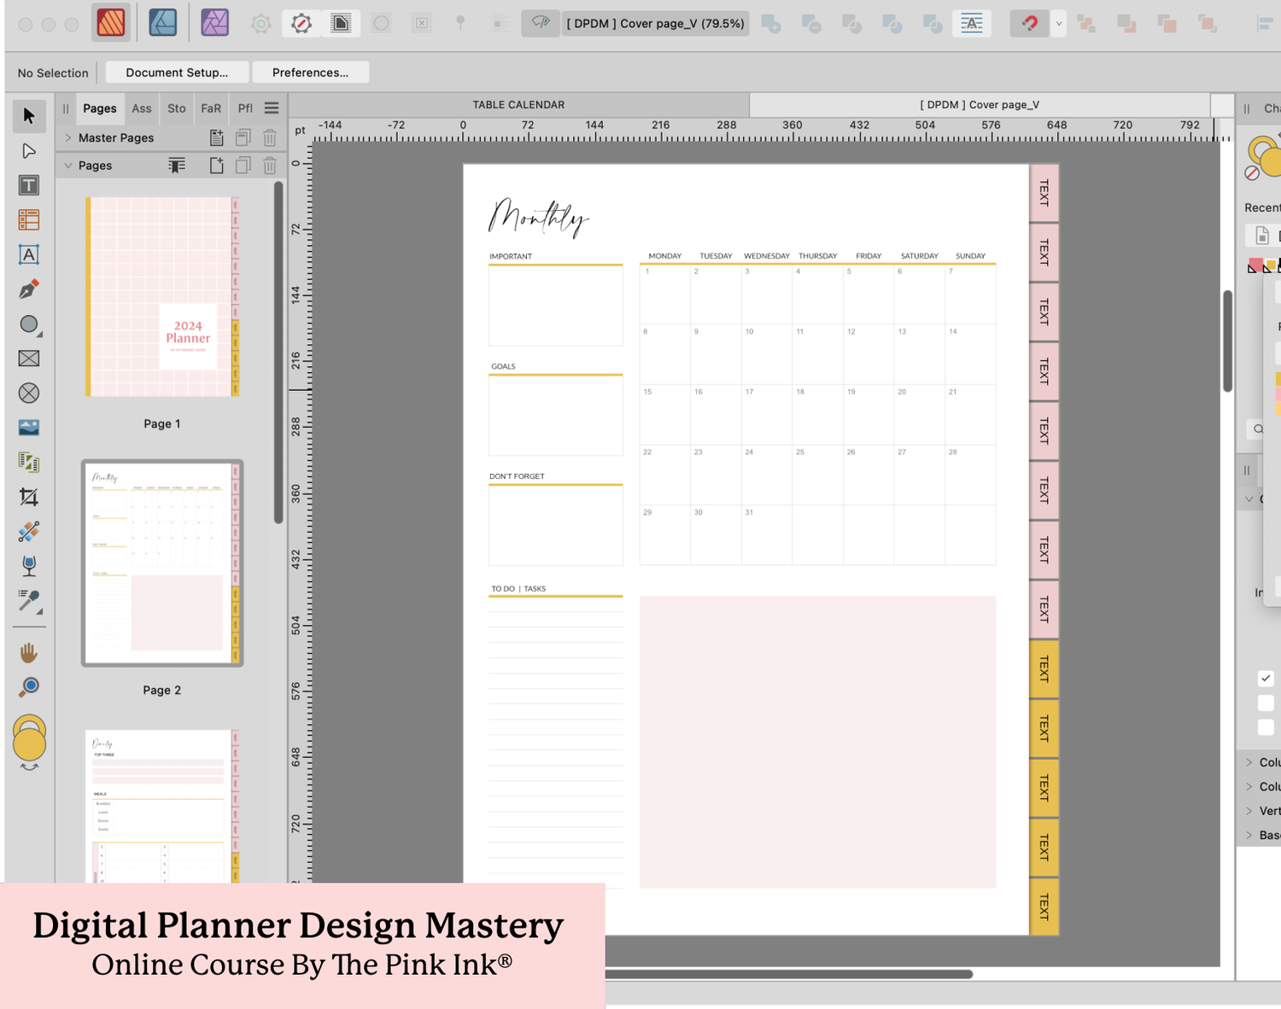Collapse the Pages section
Screen dimensions: 1281x1009
(69, 165)
